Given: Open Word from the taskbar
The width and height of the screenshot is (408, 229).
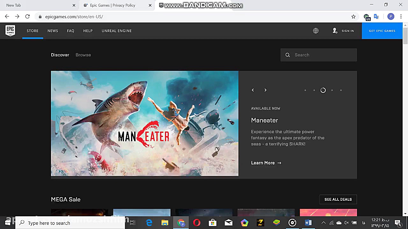Looking at the screenshot, I should point(308,223).
